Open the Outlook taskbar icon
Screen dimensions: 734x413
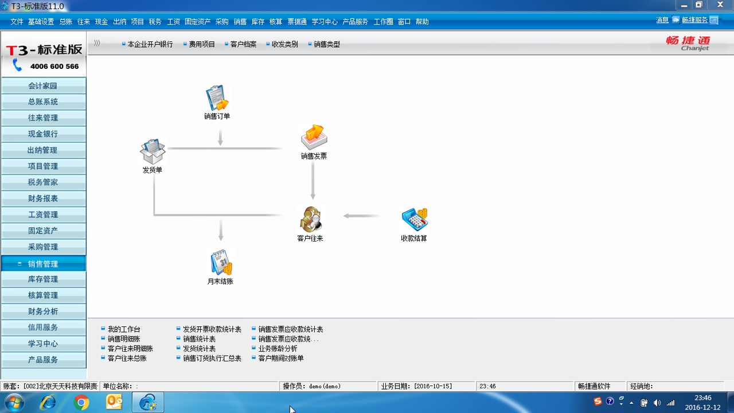click(115, 403)
